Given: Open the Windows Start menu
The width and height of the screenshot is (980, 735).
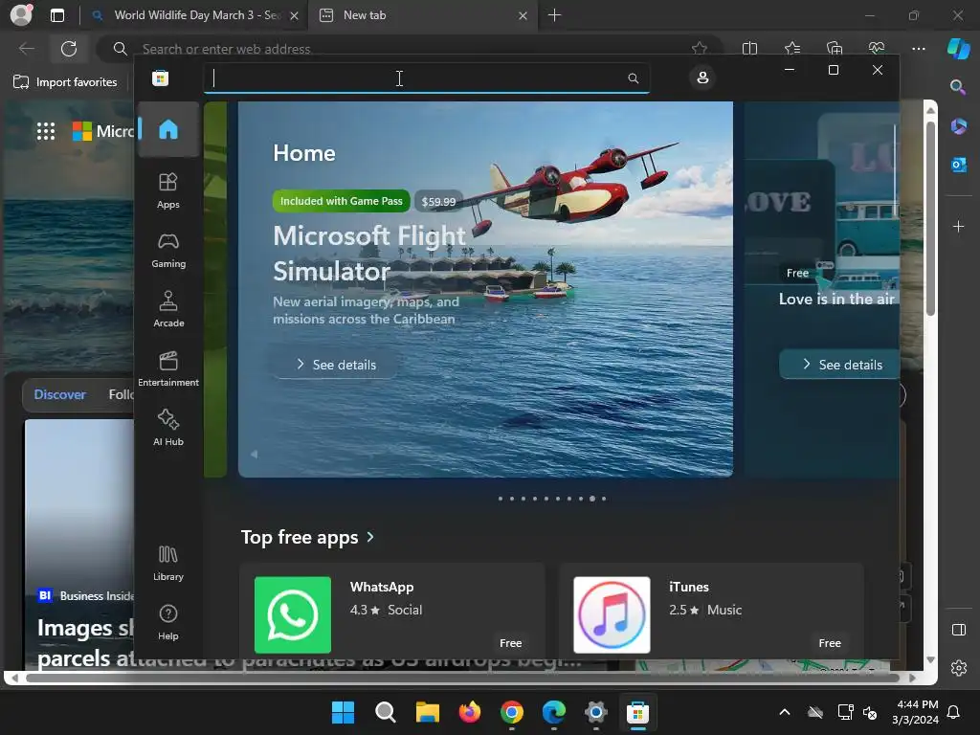Looking at the screenshot, I should point(343,712).
